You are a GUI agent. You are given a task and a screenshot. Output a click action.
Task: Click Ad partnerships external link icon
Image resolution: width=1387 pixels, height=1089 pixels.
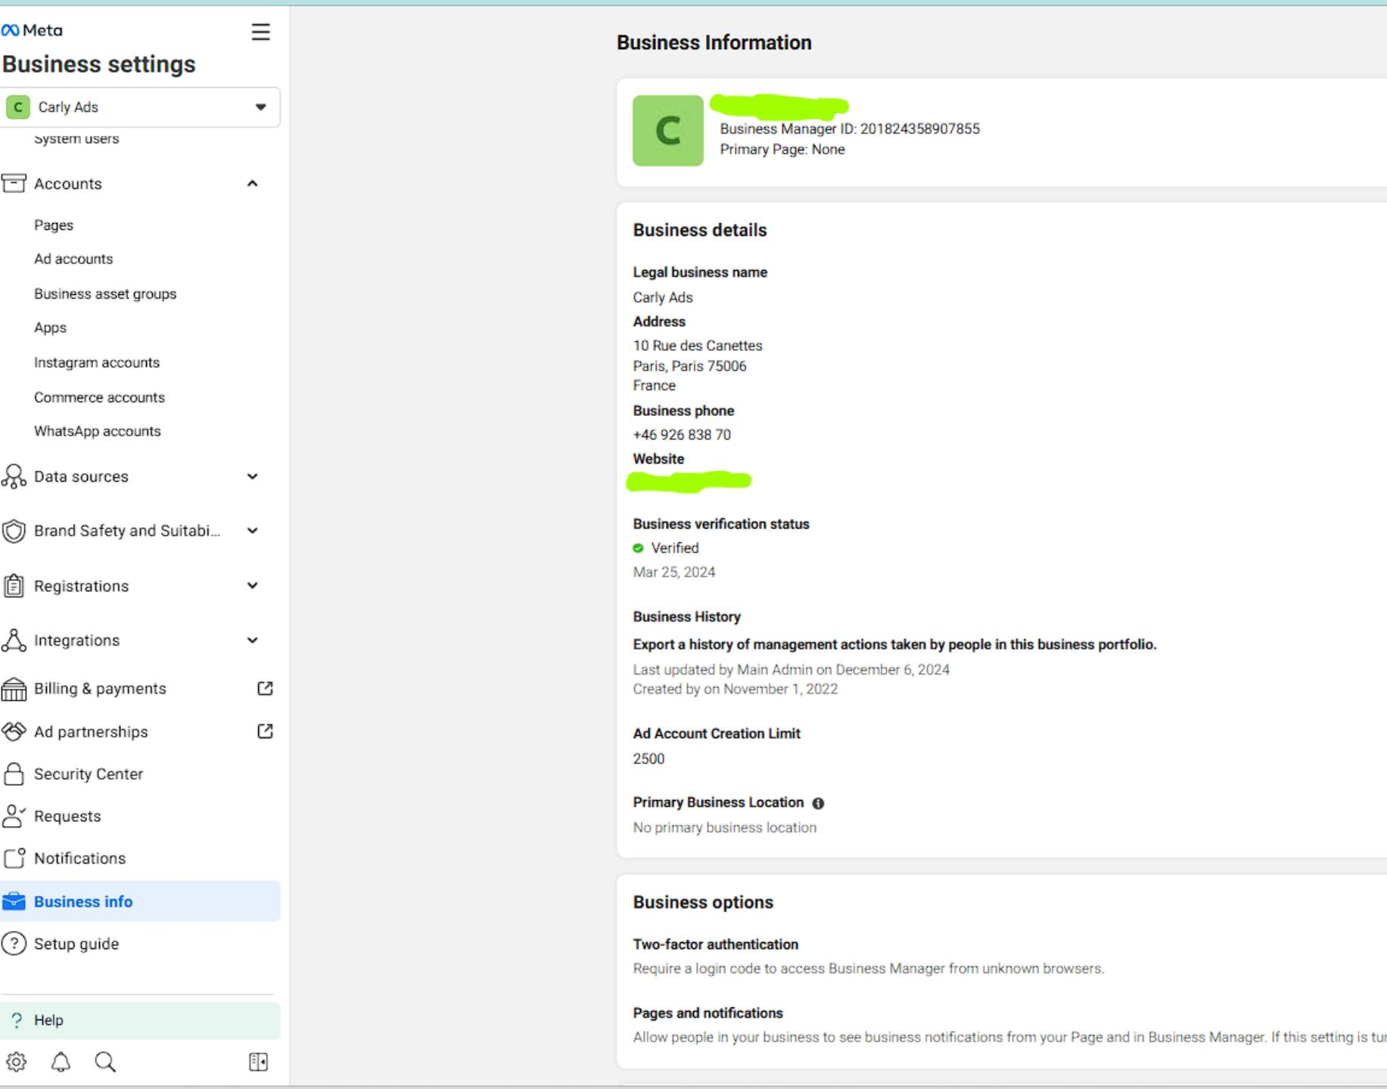pyautogui.click(x=265, y=731)
